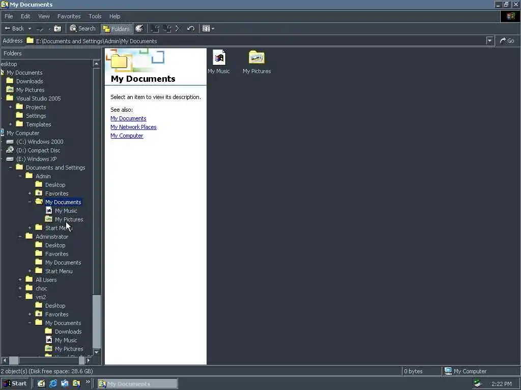Click folder tree scroll up arrow

click(x=96, y=63)
